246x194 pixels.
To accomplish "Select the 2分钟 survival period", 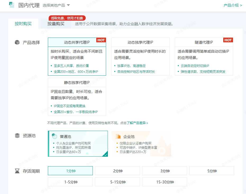I will [118, 171].
